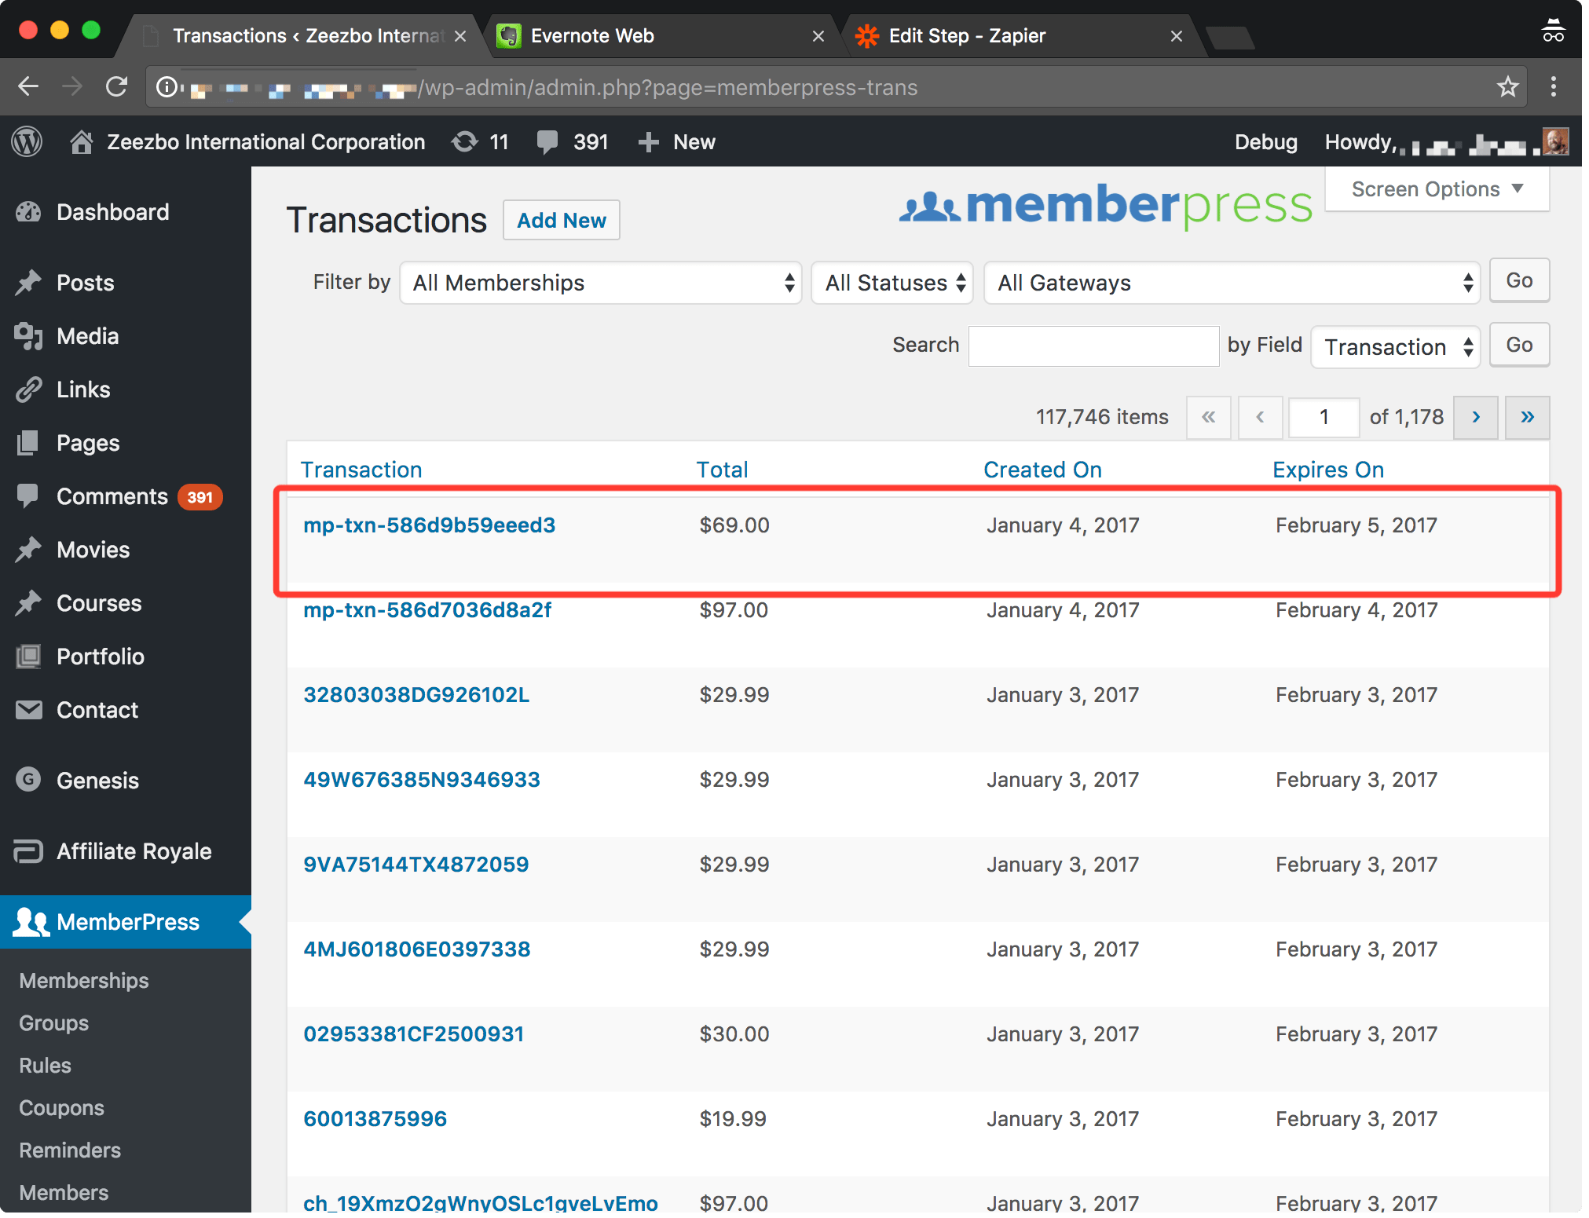1589x1218 pixels.
Task: Expand Screen Options panel
Action: (x=1437, y=189)
